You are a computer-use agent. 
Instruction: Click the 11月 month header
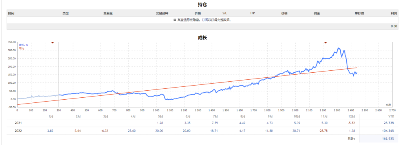coord(324,116)
